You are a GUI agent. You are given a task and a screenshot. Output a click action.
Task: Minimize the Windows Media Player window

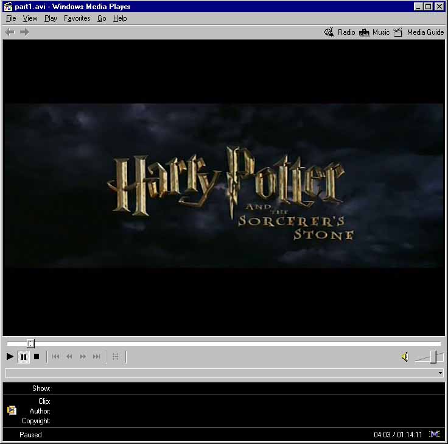pos(418,6)
